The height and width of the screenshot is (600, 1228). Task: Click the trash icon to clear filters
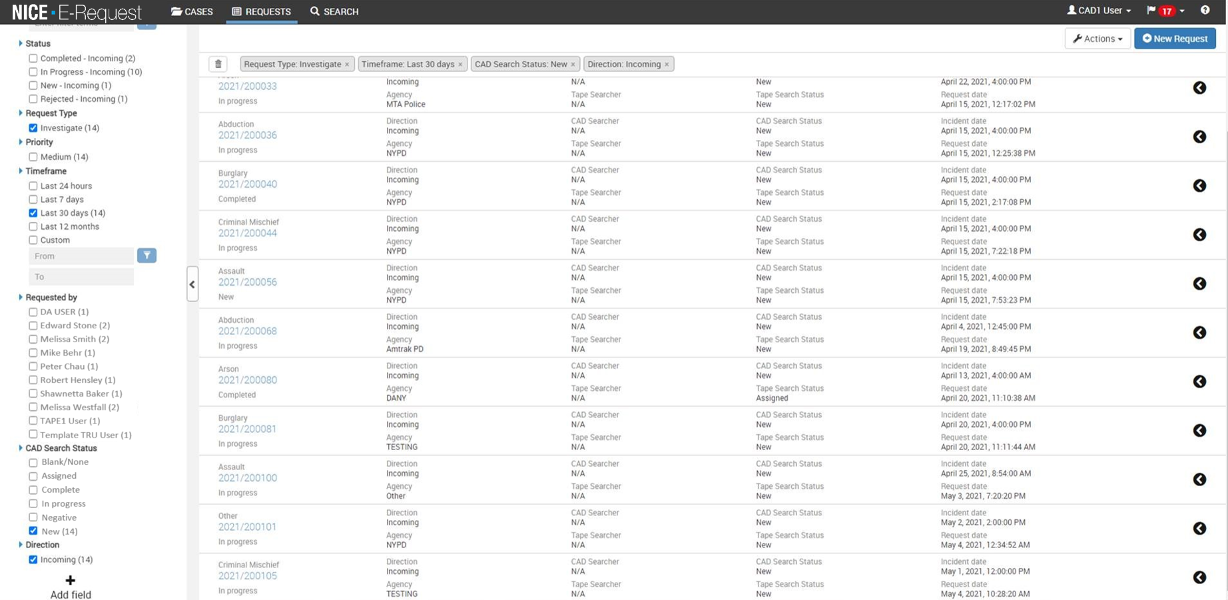pyautogui.click(x=218, y=64)
